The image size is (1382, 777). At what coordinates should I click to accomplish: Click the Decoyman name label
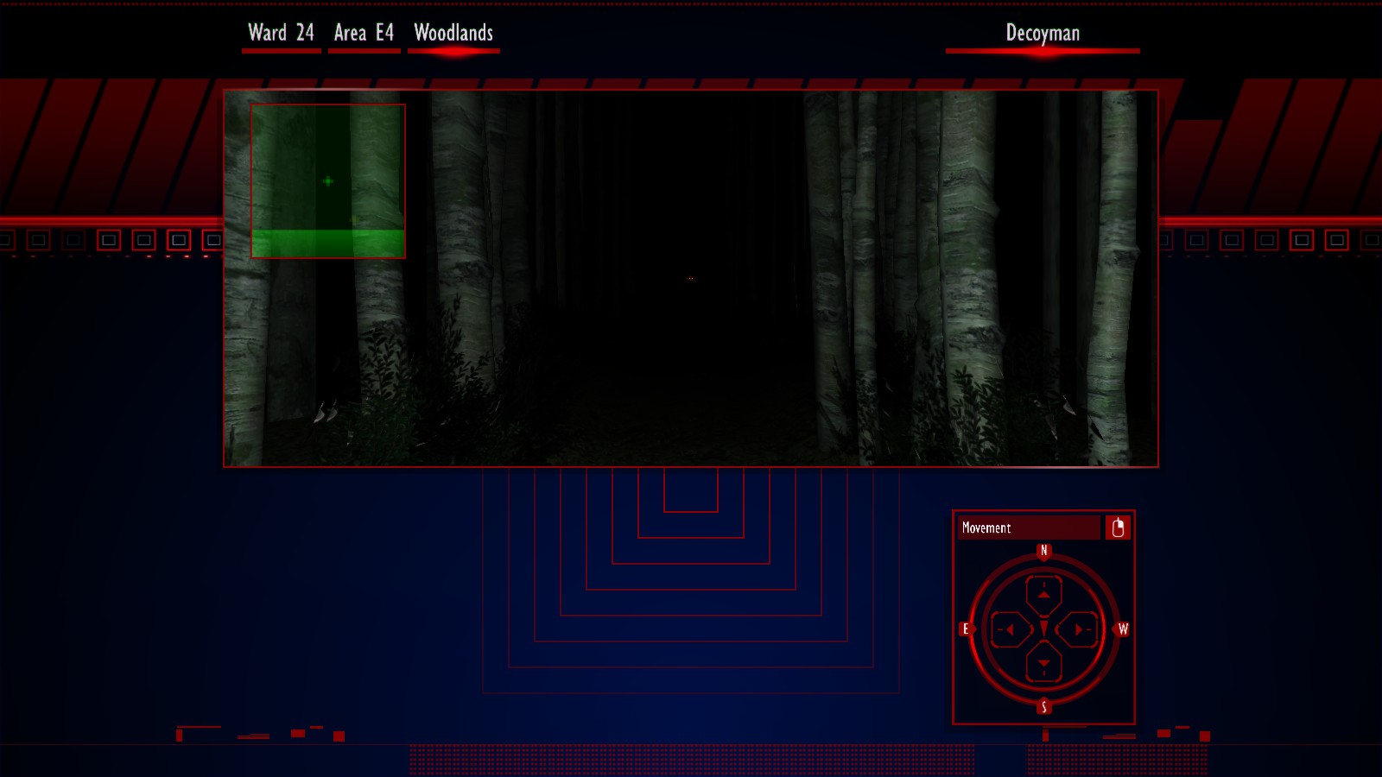pos(1043,34)
